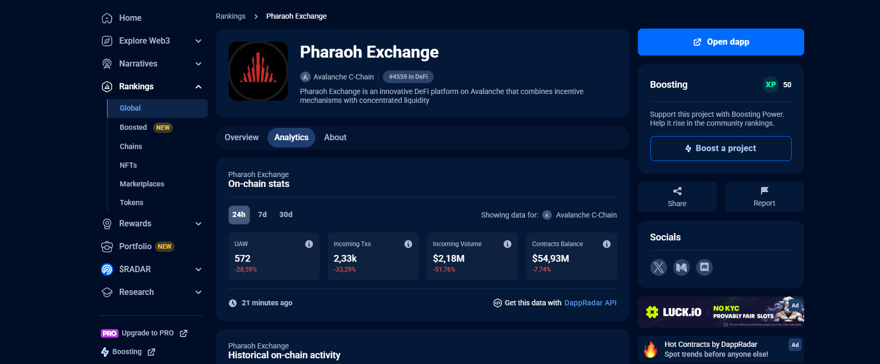Click the Home house icon in sidebar
This screenshot has width=880, height=364.
tap(107, 18)
